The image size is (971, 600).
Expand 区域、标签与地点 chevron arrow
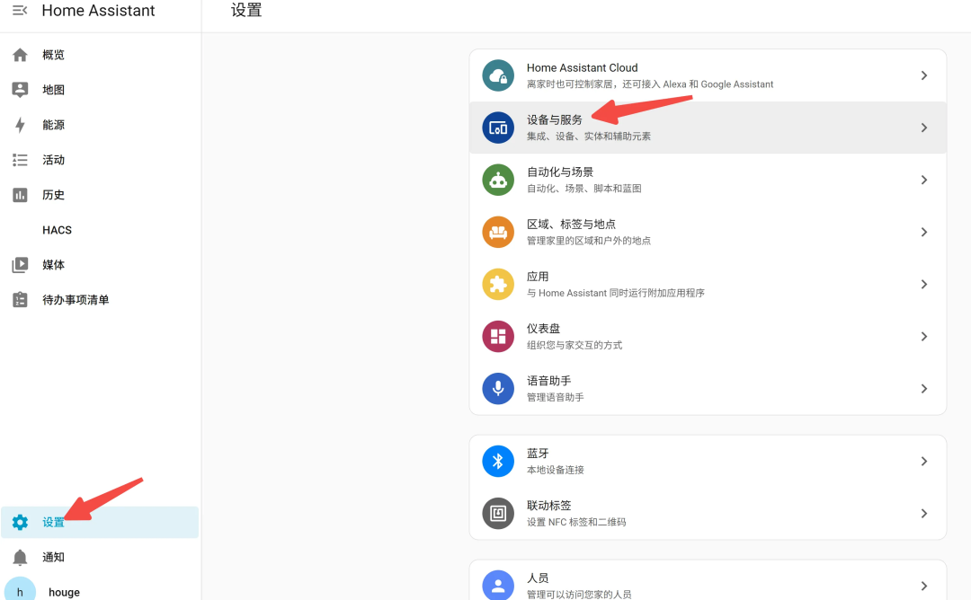(924, 232)
